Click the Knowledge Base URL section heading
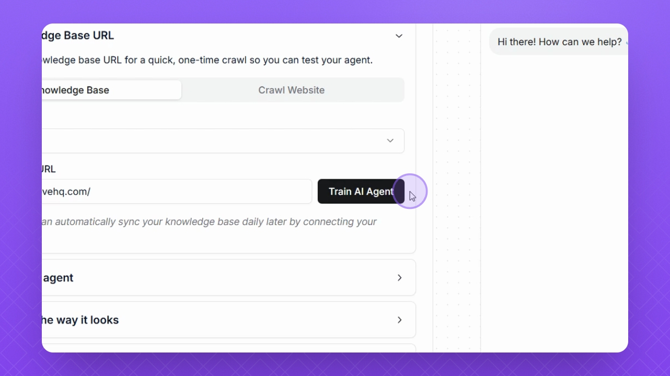Screen dimensions: 670x376 [x=78, y=36]
